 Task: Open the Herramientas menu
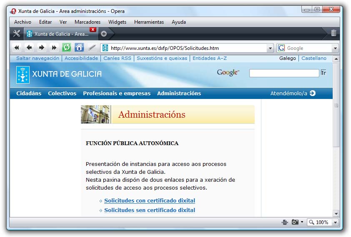[x=149, y=22]
